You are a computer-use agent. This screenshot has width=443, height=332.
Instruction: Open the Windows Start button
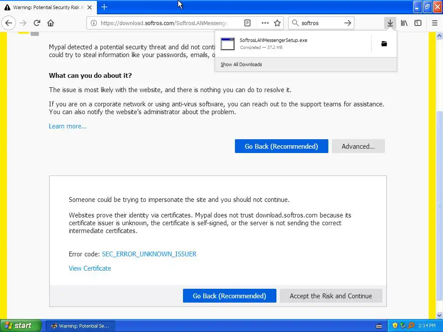(x=21, y=326)
